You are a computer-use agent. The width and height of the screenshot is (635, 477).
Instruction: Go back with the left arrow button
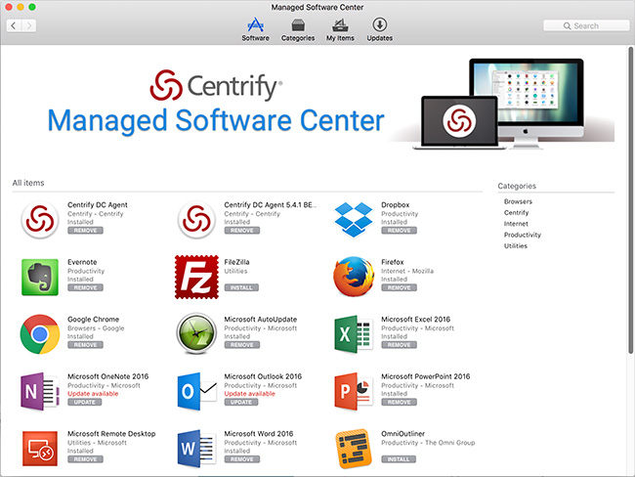pos(15,26)
